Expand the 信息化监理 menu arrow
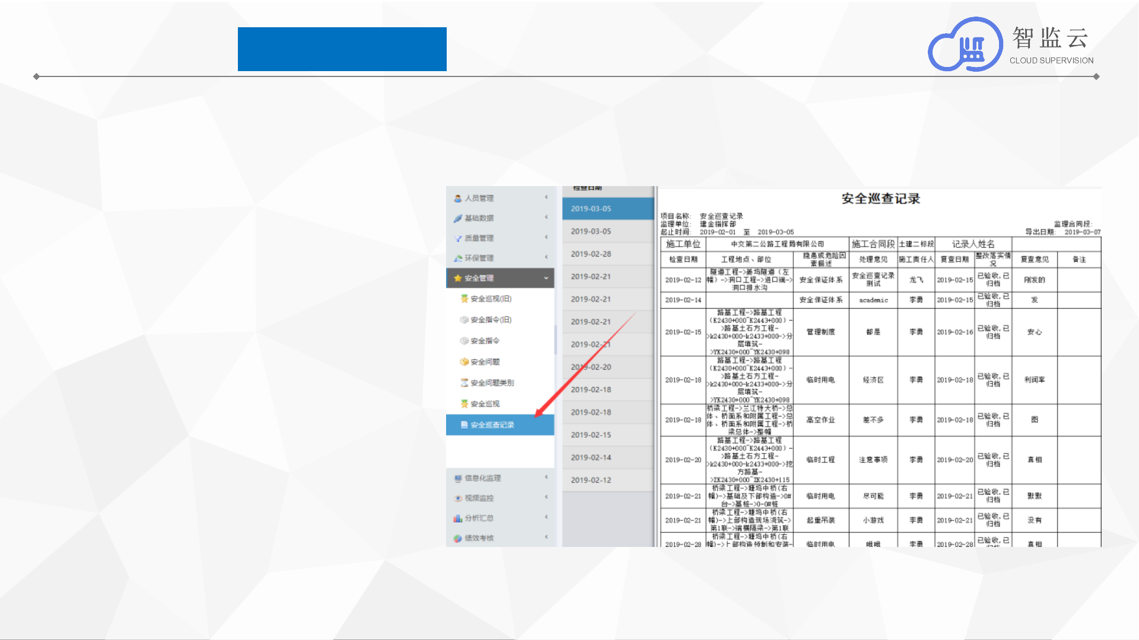This screenshot has width=1139, height=640. click(546, 478)
